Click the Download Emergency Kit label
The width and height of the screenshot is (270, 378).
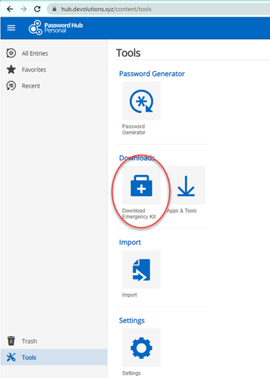pos(139,214)
